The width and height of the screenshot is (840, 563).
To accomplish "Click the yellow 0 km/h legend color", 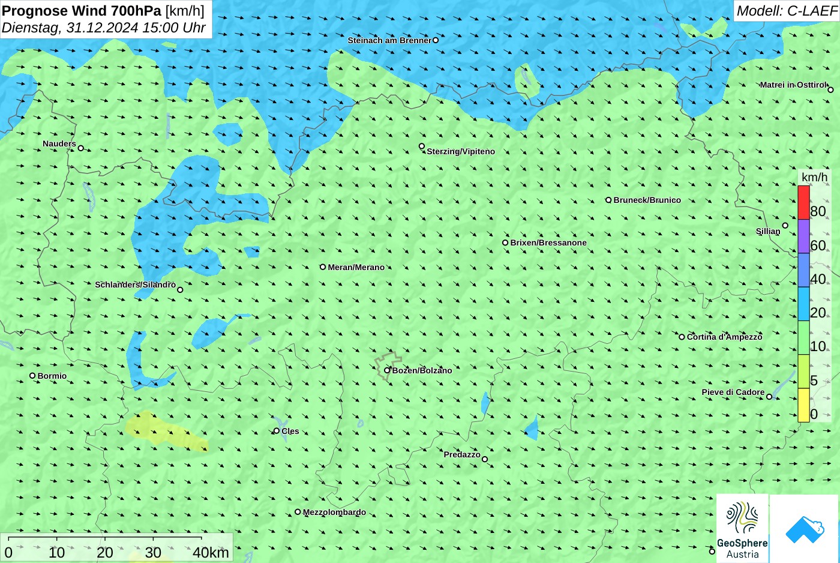I will pyautogui.click(x=803, y=405).
